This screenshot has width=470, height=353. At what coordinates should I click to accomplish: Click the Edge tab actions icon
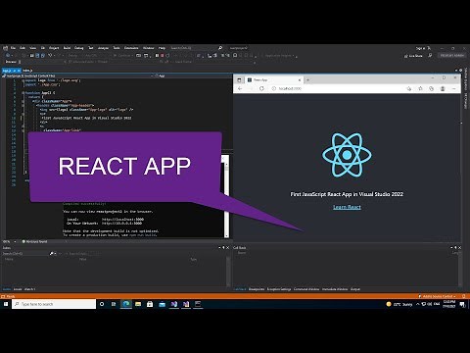click(x=239, y=79)
